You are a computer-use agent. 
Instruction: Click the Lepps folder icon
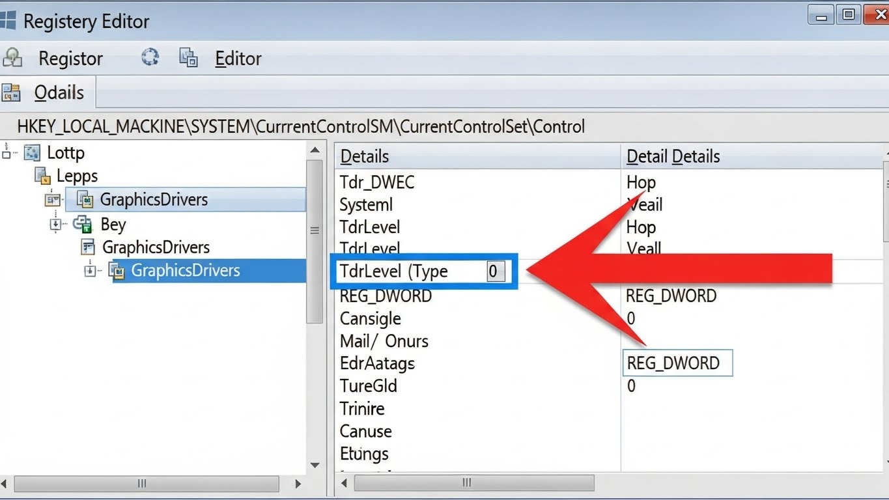coord(43,176)
